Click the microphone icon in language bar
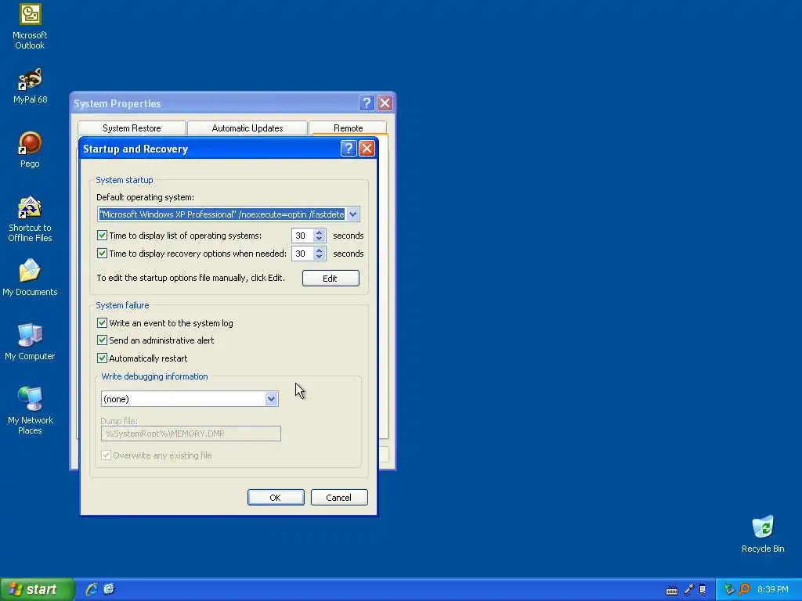 point(689,590)
